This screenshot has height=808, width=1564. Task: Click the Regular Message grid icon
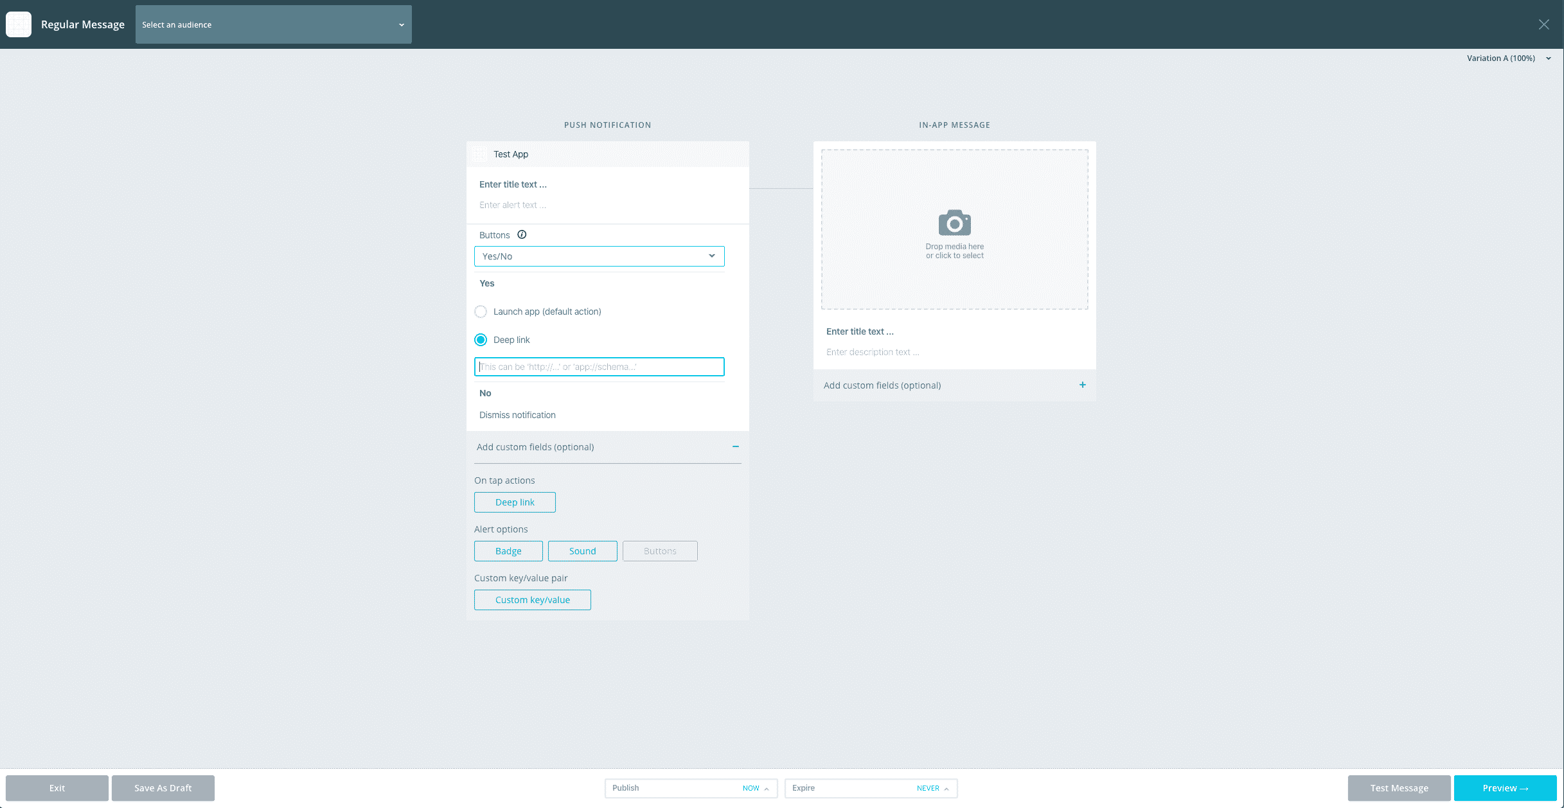point(19,24)
